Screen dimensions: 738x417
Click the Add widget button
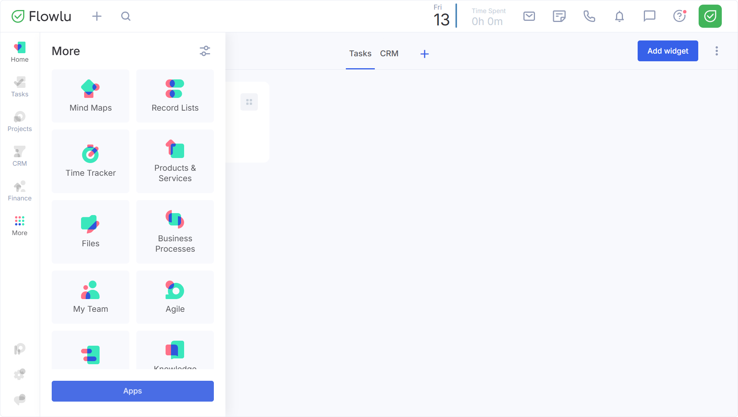click(x=667, y=51)
